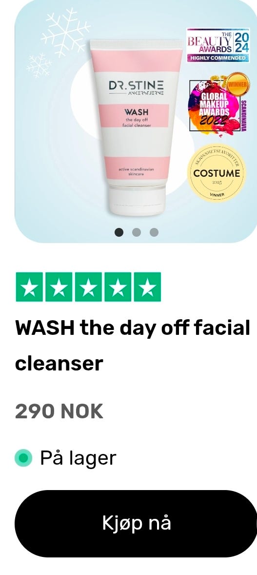Select the first carousel dot indicator

119,232
